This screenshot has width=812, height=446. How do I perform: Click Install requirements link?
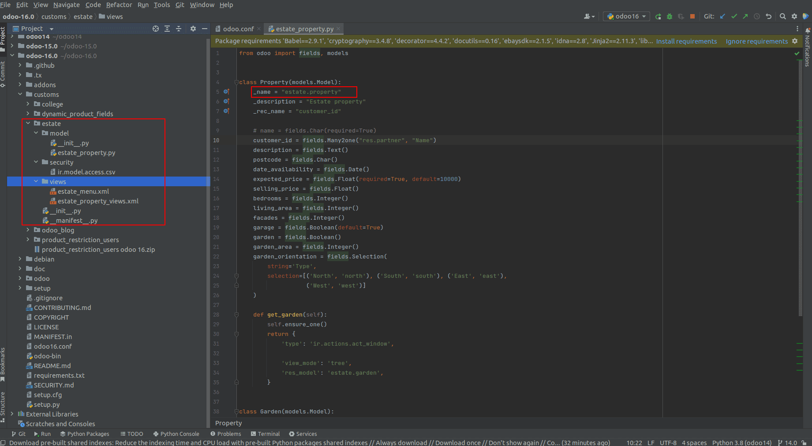tap(686, 41)
